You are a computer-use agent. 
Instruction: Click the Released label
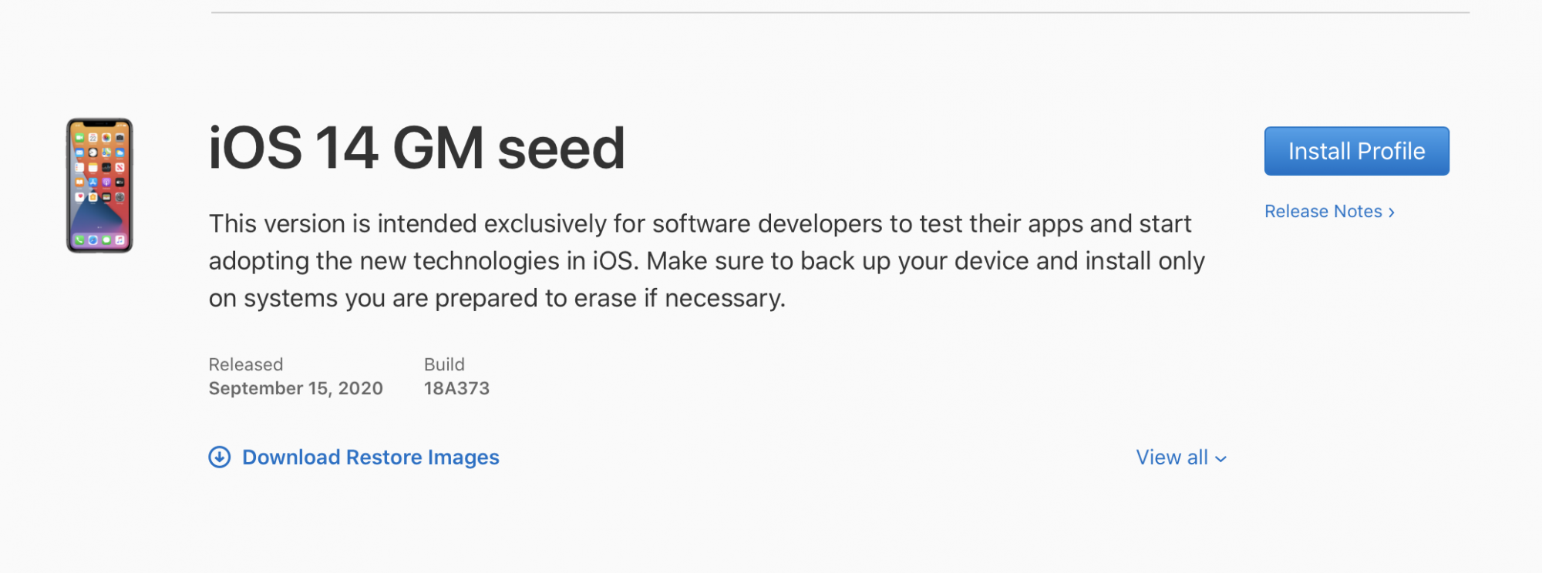click(246, 364)
